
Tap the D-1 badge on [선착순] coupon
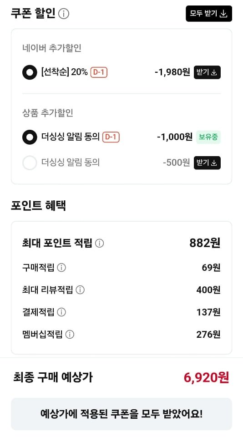pyautogui.click(x=99, y=72)
